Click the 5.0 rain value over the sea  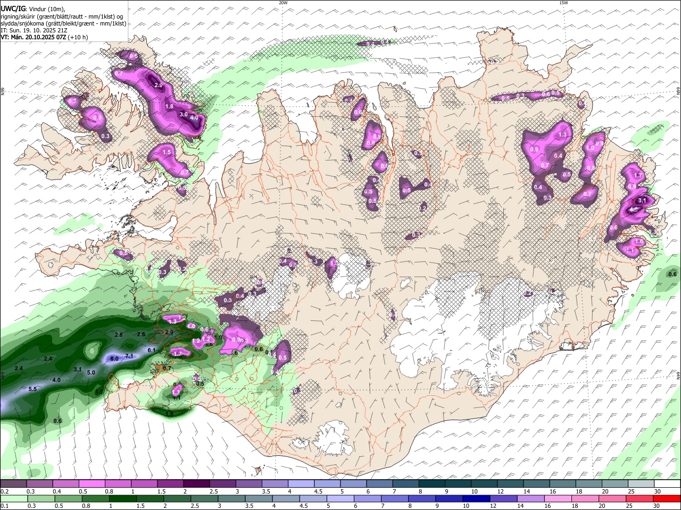[91, 372]
